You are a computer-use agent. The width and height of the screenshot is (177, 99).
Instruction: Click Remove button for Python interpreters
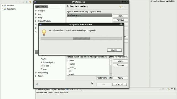[121, 20]
